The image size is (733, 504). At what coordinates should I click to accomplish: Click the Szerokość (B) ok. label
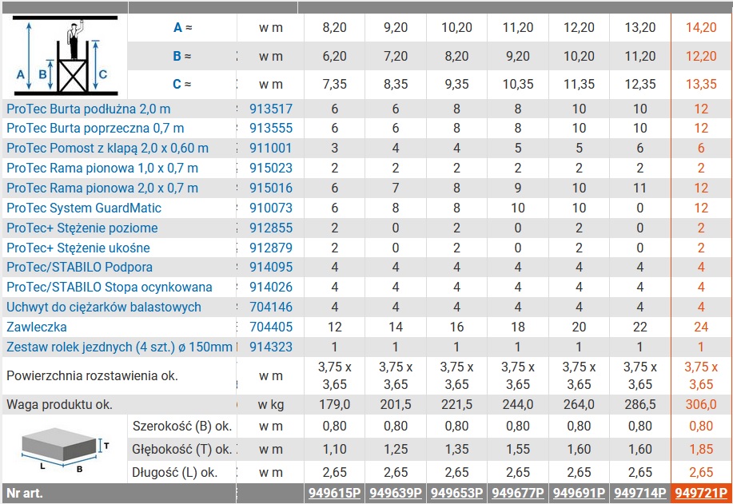[182, 426]
